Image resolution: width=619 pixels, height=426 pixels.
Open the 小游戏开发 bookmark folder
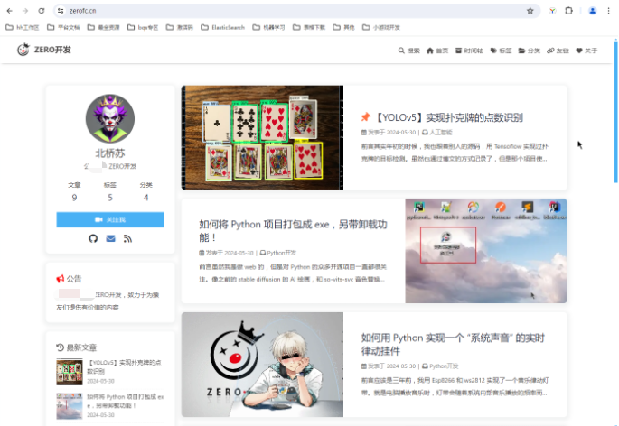(x=381, y=27)
